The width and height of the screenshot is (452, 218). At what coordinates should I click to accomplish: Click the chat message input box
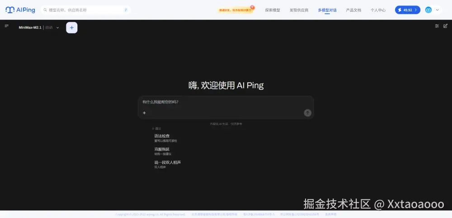226,107
